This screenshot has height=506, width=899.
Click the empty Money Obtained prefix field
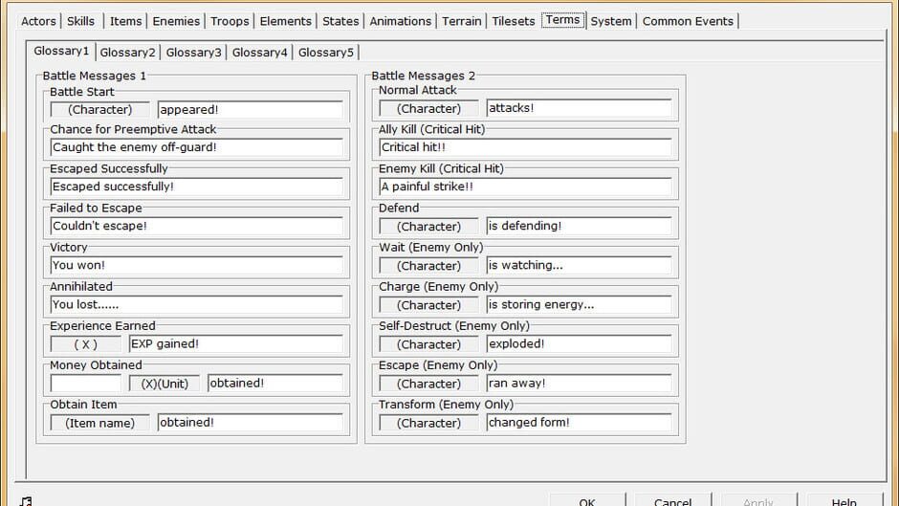(86, 384)
